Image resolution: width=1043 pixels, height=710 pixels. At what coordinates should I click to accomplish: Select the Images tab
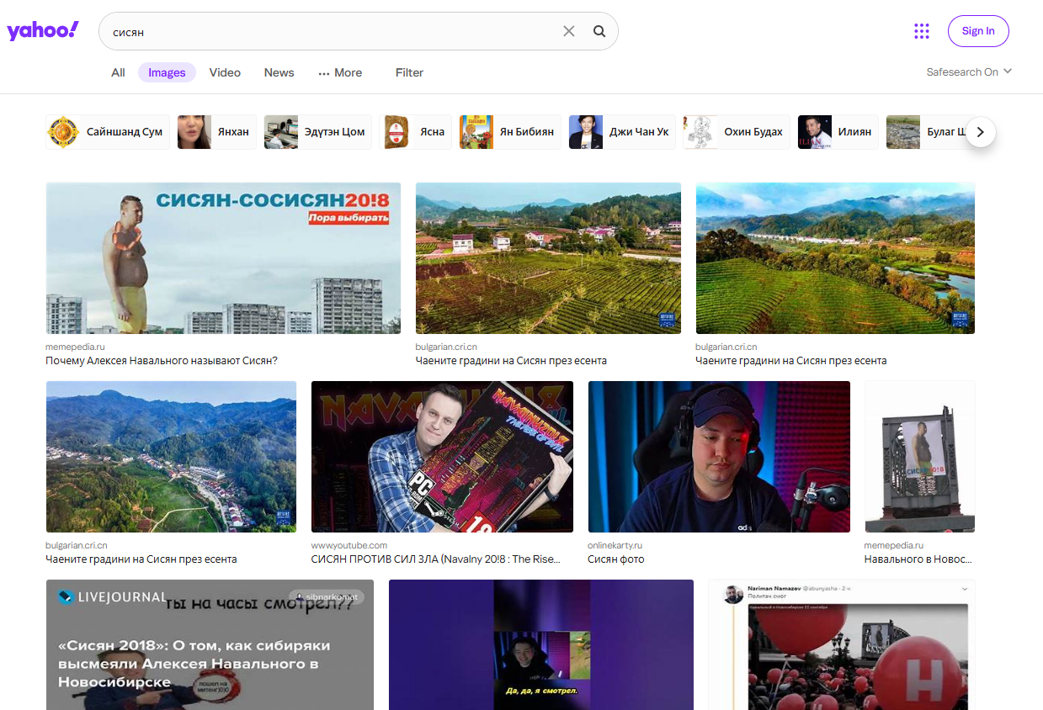167,72
